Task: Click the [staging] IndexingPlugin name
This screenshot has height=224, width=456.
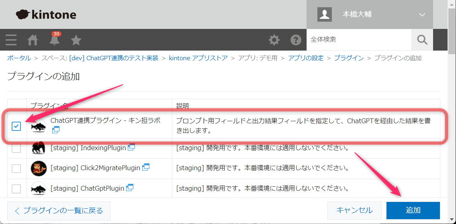Action: (x=88, y=148)
